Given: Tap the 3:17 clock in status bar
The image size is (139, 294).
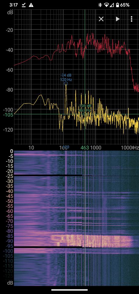Looking at the screenshot, I should point(13,5).
